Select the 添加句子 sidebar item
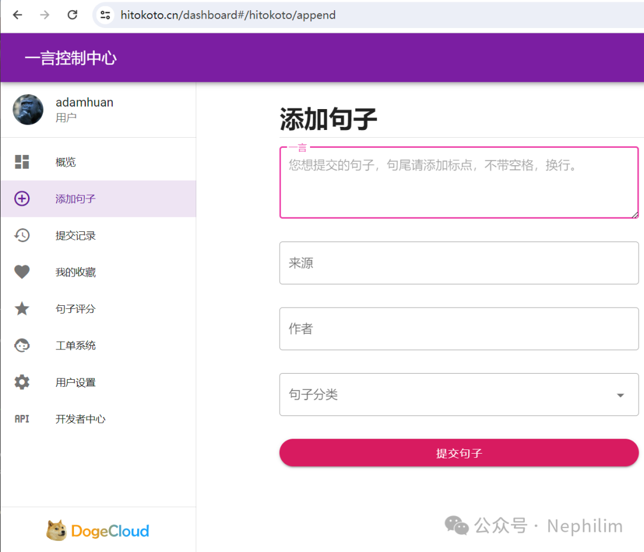Screen dimensions: 644x552 [x=98, y=199]
